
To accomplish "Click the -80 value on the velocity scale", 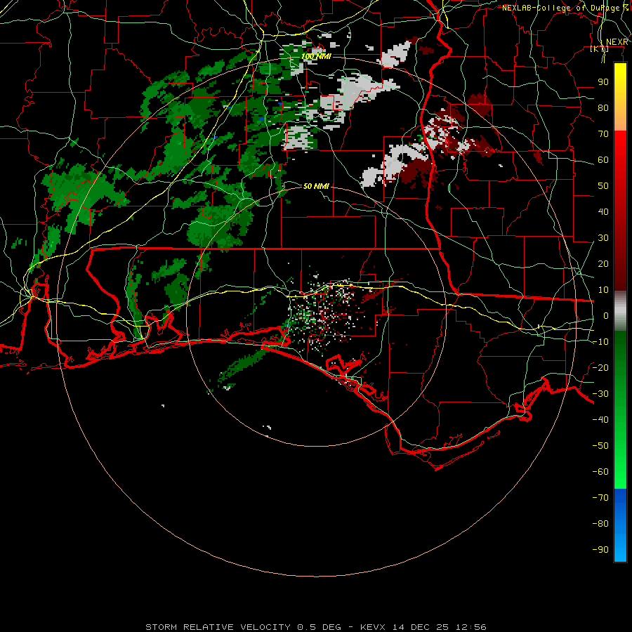I will (600, 524).
